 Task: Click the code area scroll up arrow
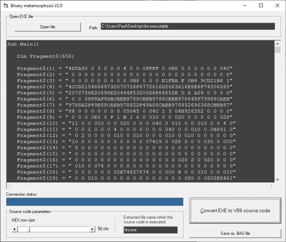[277, 43]
